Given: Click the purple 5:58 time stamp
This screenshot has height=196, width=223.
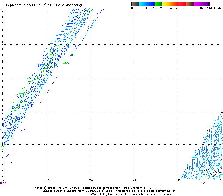Looking at the screenshot, I should point(3,183).
